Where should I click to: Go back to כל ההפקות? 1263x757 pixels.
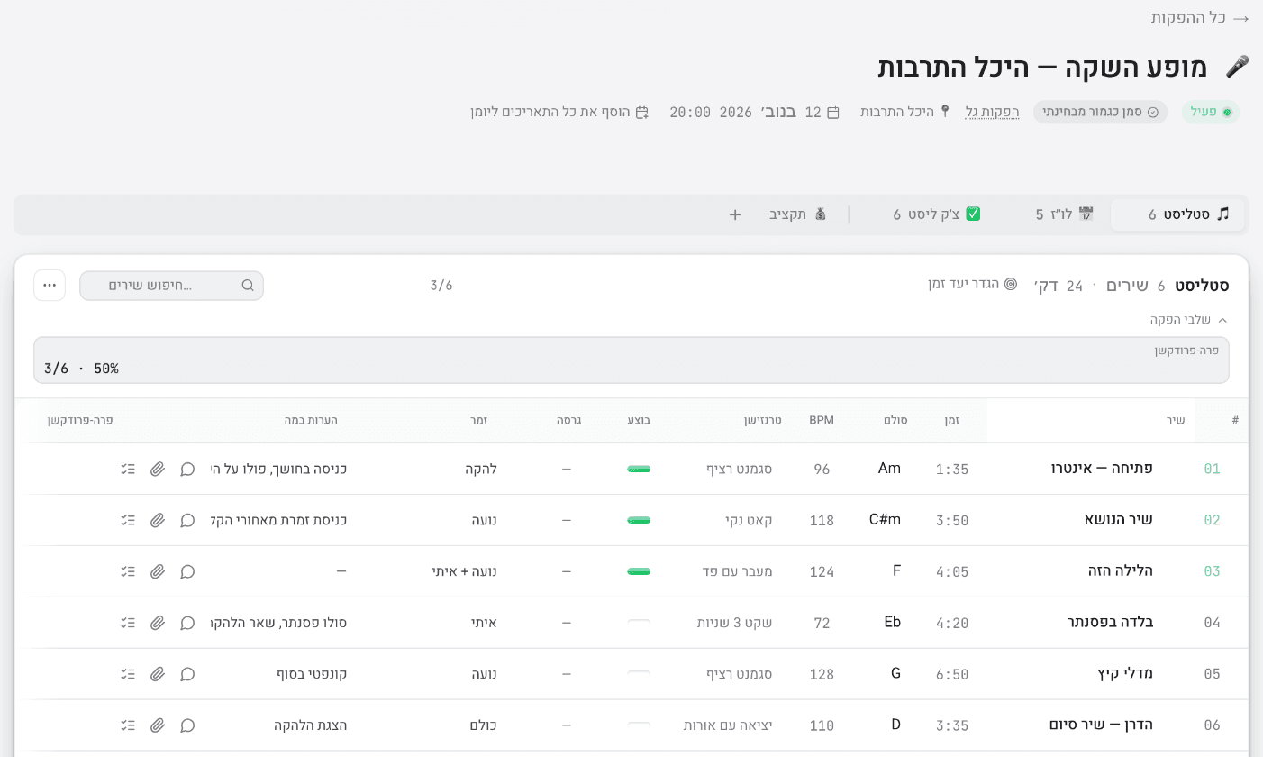pos(1200,17)
